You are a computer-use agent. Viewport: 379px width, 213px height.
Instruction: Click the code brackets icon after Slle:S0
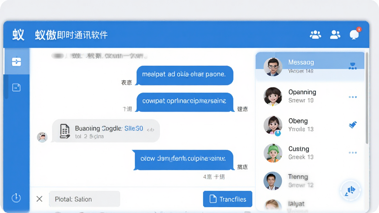click(x=151, y=130)
